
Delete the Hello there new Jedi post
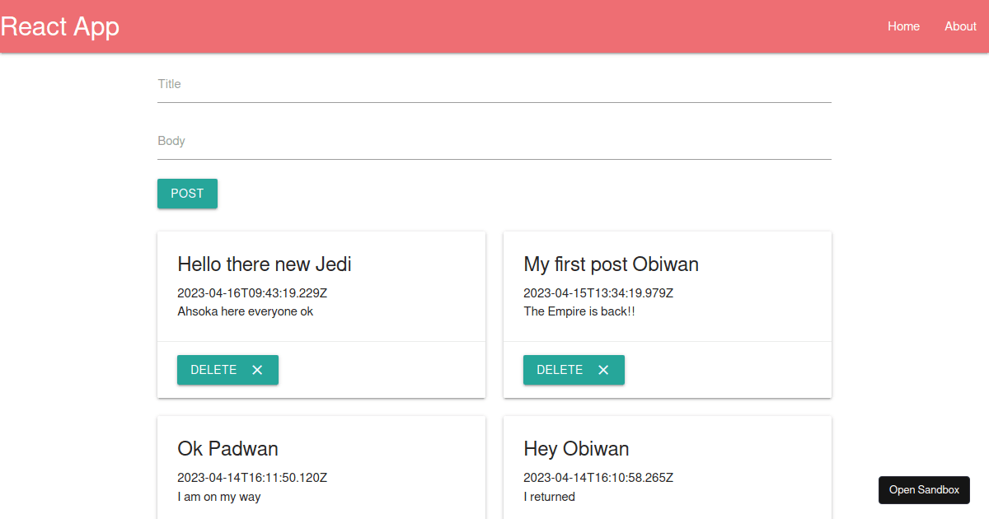227,370
